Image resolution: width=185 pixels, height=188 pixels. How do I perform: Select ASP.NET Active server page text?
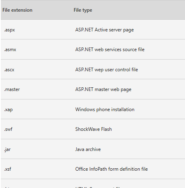[x=105, y=30]
